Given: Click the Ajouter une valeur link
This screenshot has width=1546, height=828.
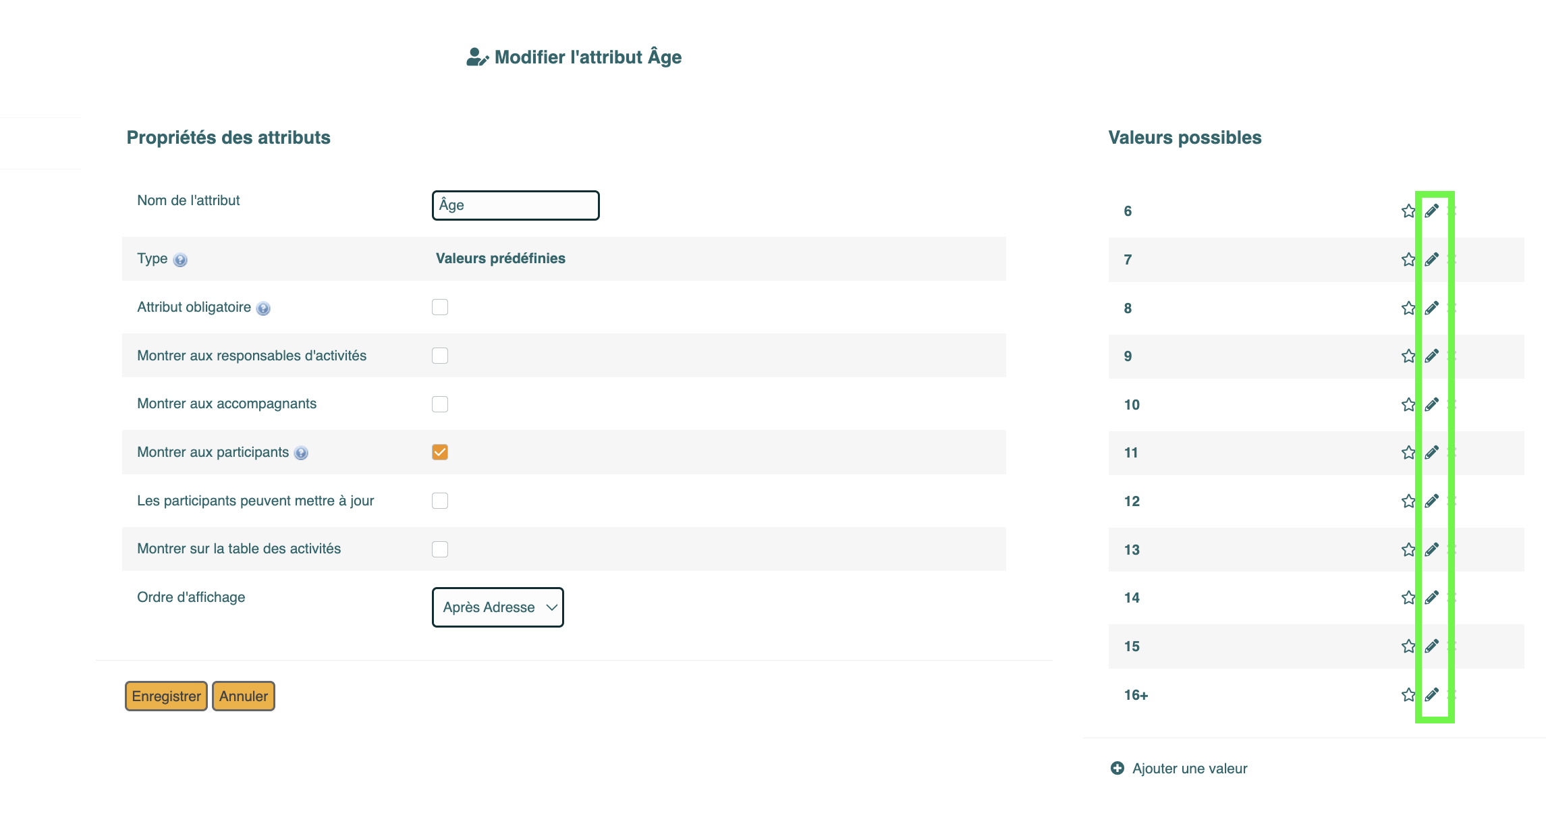Looking at the screenshot, I should 1190,769.
